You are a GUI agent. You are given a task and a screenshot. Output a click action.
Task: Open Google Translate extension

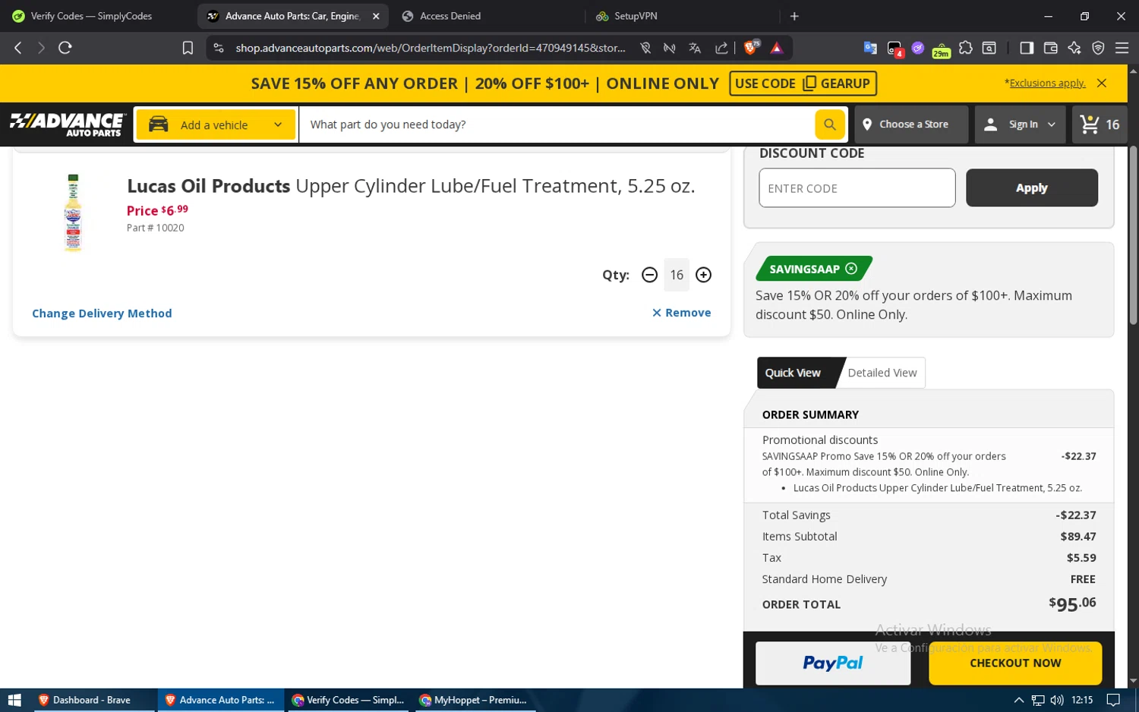click(x=870, y=48)
